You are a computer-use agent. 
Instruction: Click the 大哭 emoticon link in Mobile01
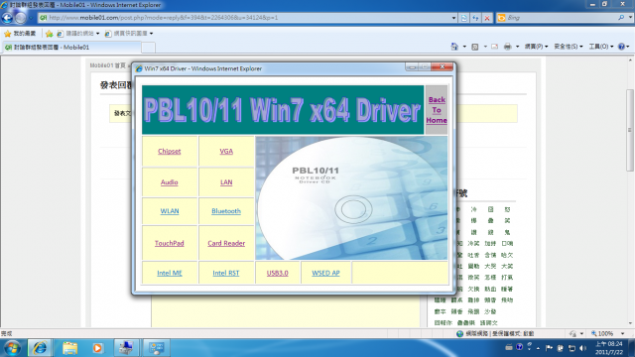pyautogui.click(x=490, y=267)
